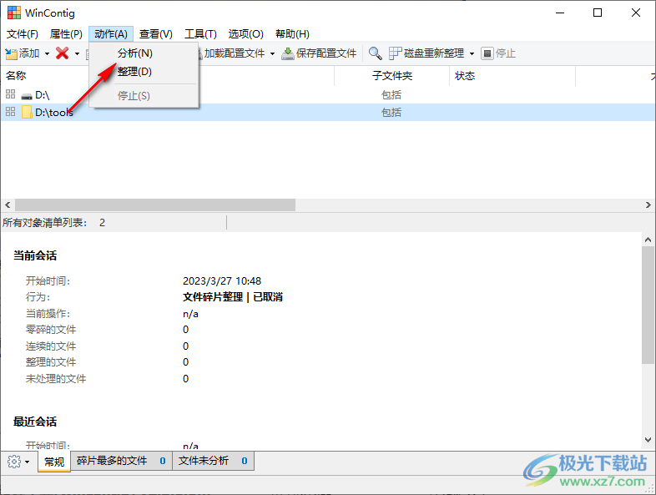Switch to the 碎片最多的文件 tab

pyautogui.click(x=121, y=461)
